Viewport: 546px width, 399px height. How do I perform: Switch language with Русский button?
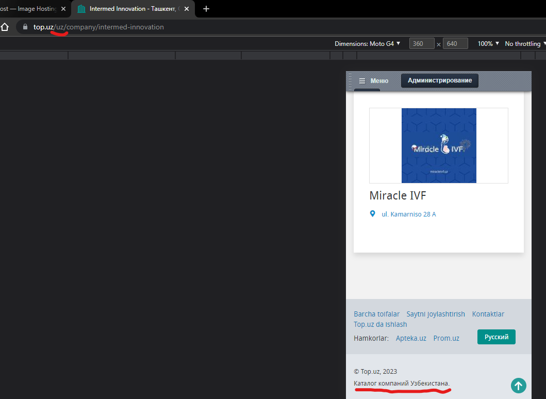496,337
